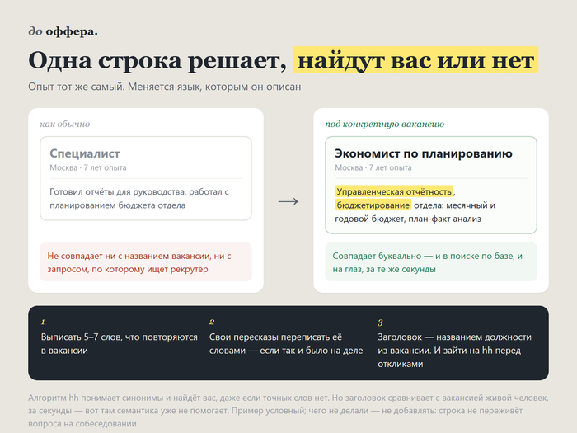This screenshot has width=577, height=433.
Task: Click the «как обычно» card label
Action: click(x=65, y=124)
